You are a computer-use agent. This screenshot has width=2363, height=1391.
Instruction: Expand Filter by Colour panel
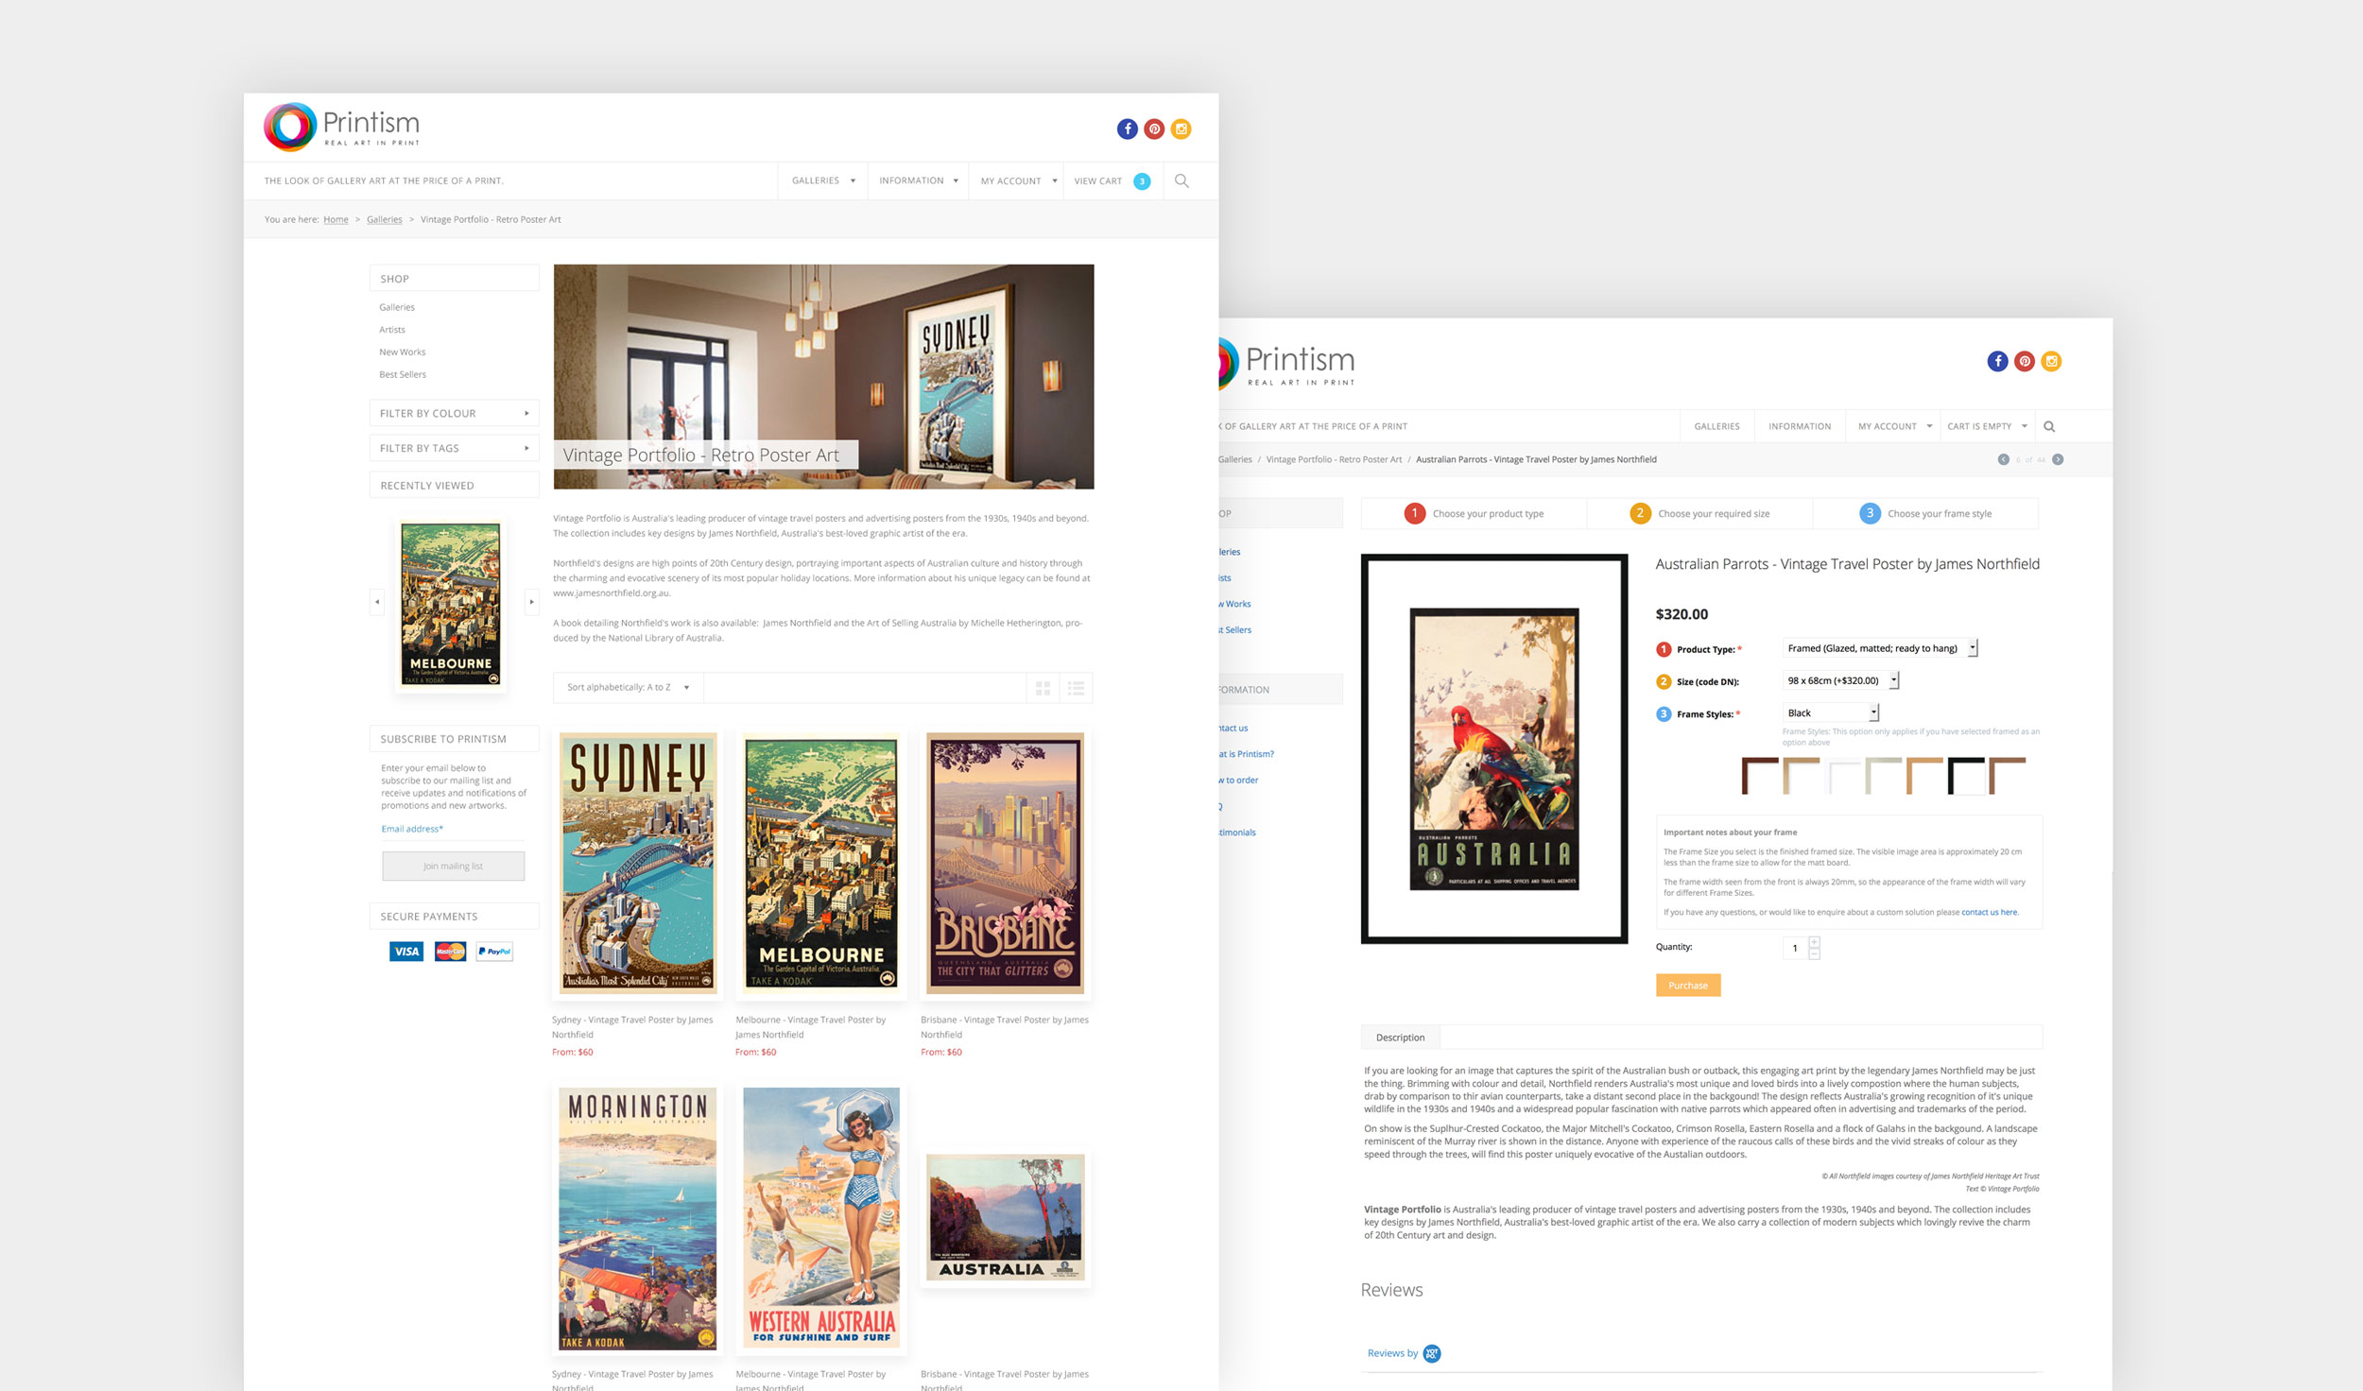pos(454,413)
